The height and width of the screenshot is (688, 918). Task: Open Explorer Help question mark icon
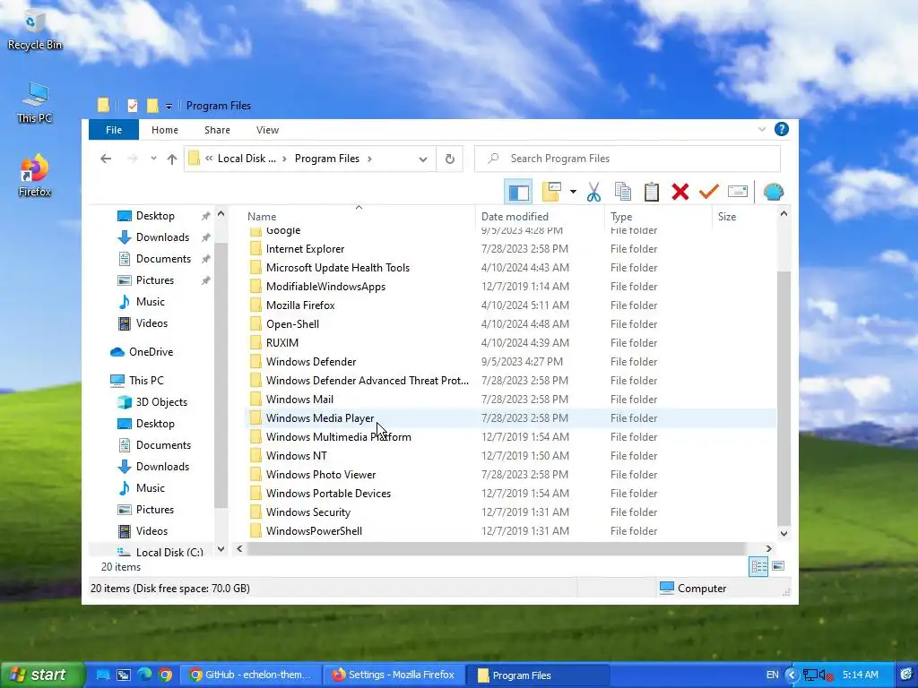click(x=781, y=129)
